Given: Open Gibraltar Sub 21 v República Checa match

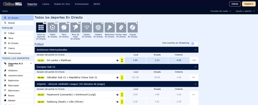Looking at the screenshot, I should click(72, 77).
